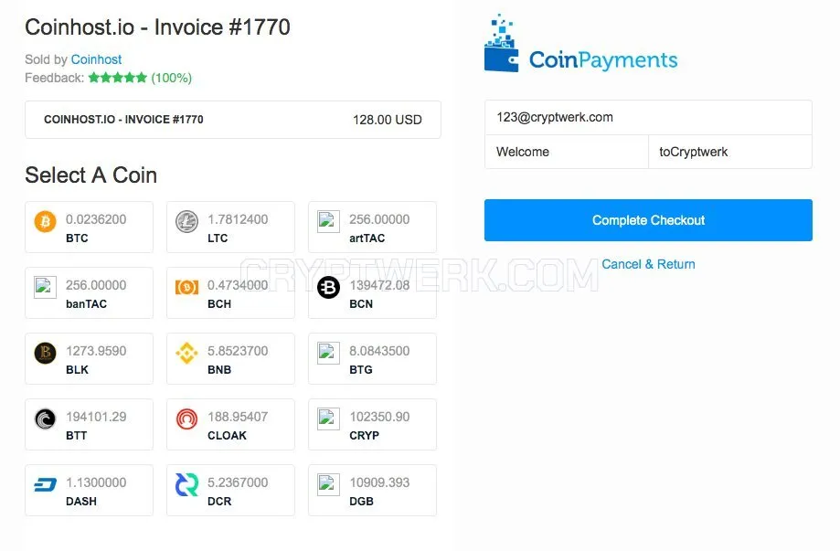Viewport: 840px width, 551px height.
Task: Click the CLOAK ticker label
Action: (228, 436)
